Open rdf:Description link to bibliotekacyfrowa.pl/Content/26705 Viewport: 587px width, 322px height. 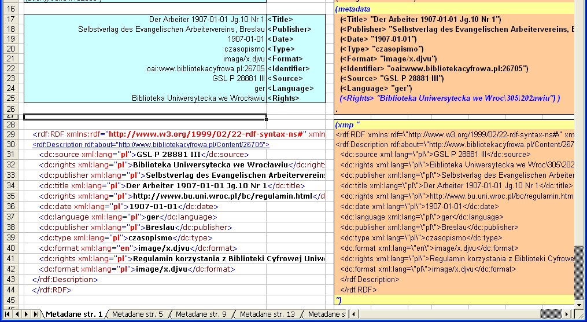click(x=151, y=145)
